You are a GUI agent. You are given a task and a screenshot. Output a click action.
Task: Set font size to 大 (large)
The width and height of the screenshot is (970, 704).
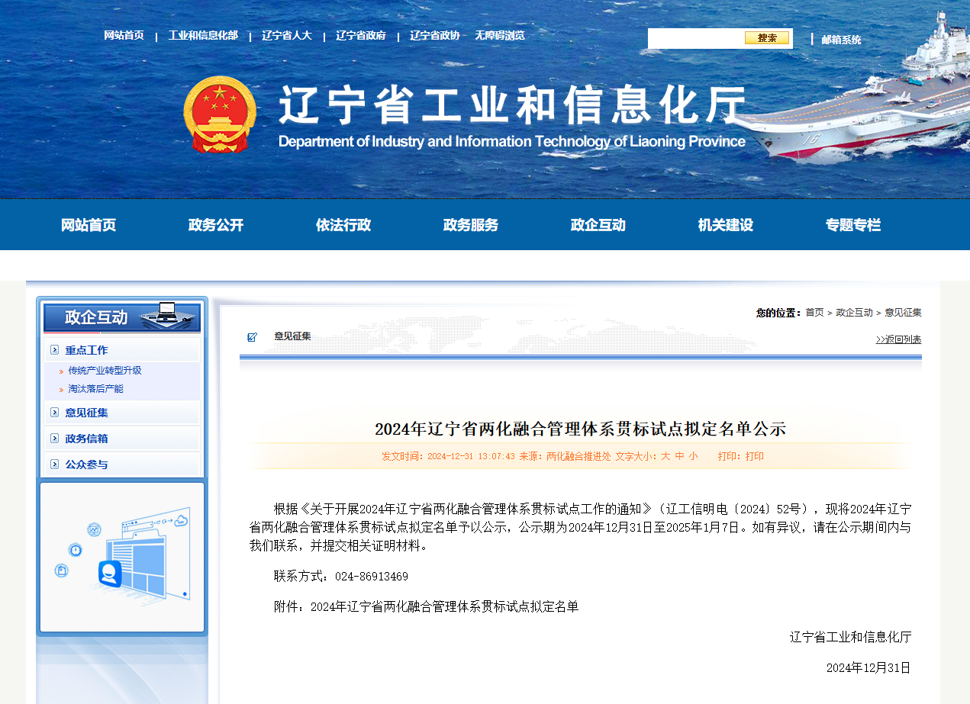click(665, 456)
